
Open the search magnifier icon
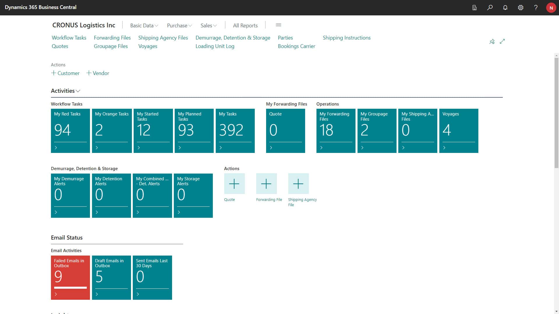point(490,8)
